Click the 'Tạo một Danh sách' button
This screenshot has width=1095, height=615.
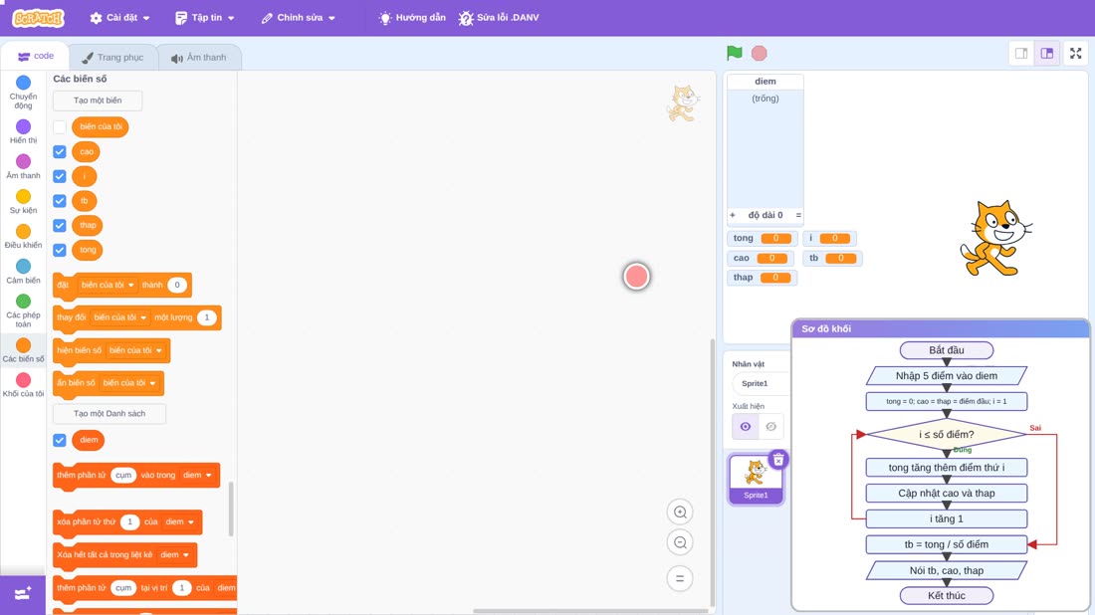tap(109, 413)
